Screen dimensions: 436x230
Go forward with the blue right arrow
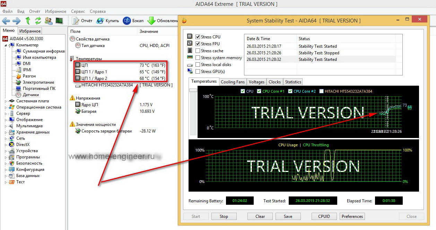(16, 20)
